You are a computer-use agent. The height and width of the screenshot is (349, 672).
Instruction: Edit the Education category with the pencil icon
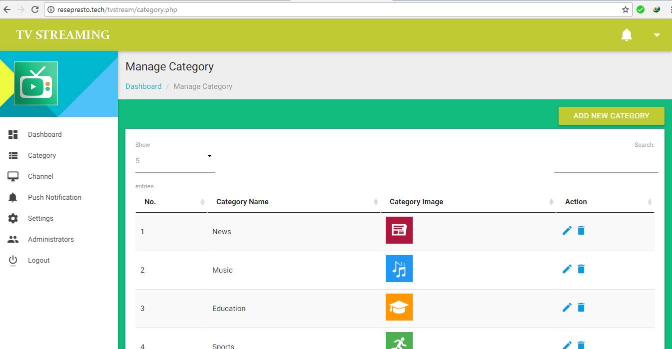pos(567,308)
